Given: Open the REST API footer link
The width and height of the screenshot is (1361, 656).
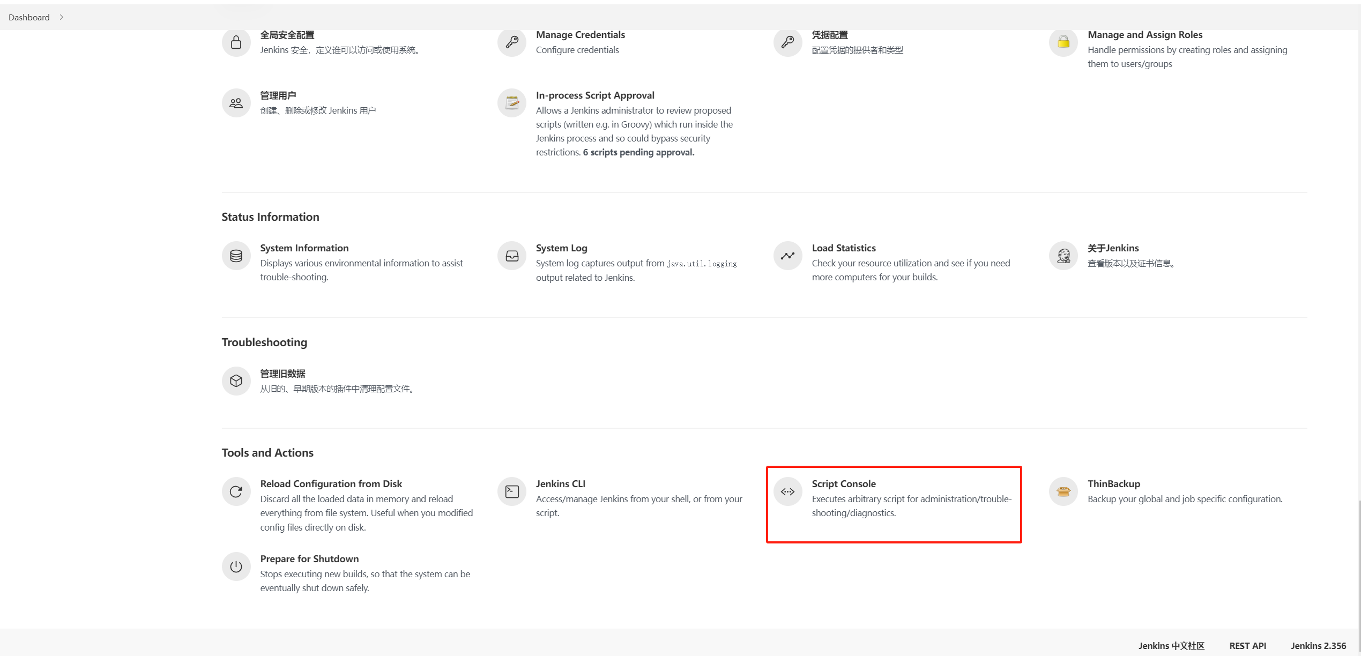Looking at the screenshot, I should coord(1247,646).
